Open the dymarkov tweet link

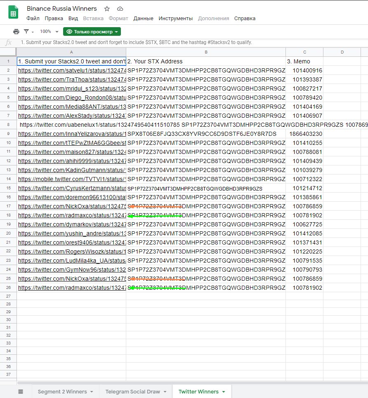click(72, 224)
